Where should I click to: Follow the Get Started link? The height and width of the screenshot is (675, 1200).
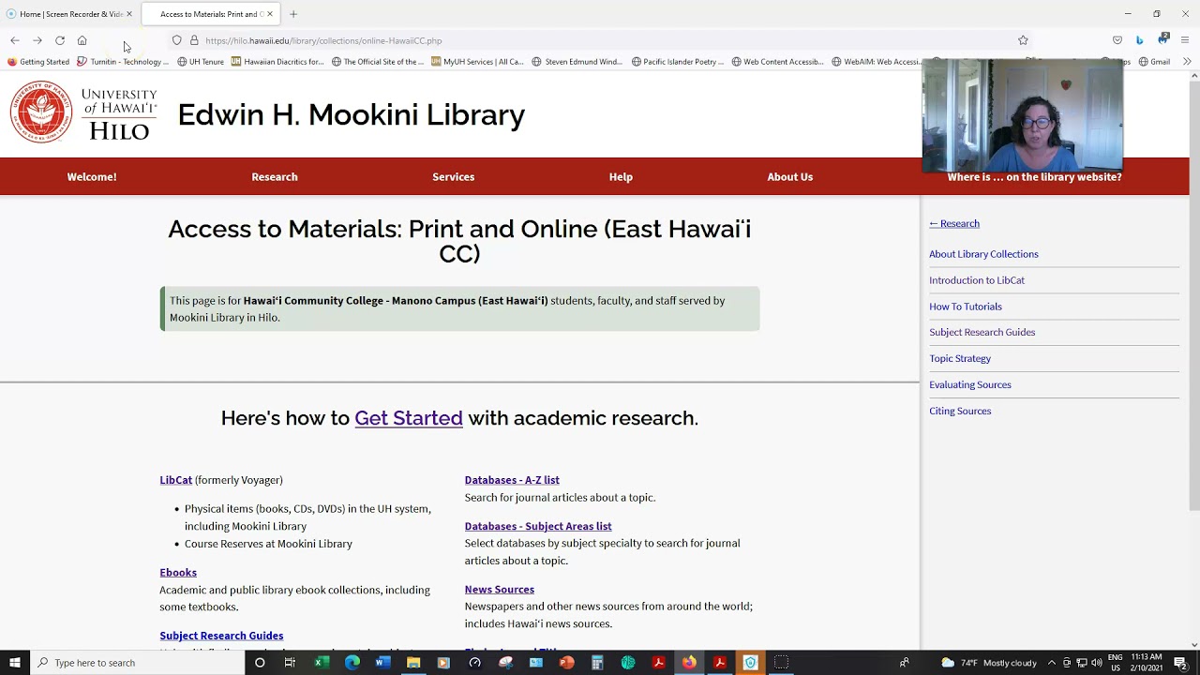409,418
